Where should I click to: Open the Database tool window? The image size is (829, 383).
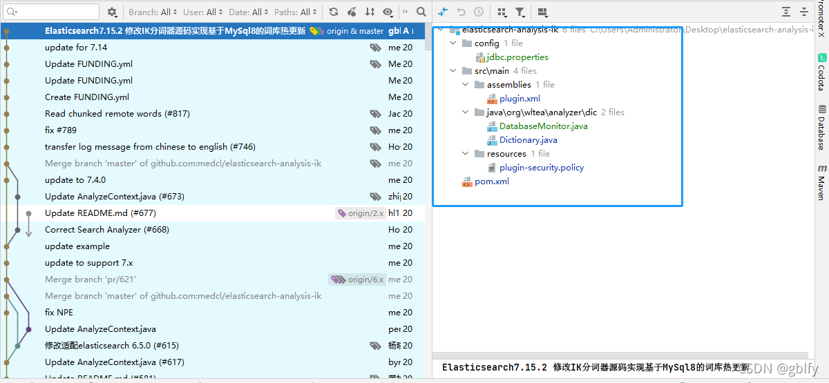tap(821, 128)
